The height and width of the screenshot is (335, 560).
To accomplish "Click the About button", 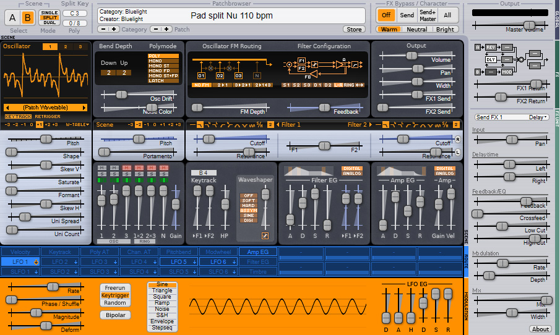I will [540, 329].
